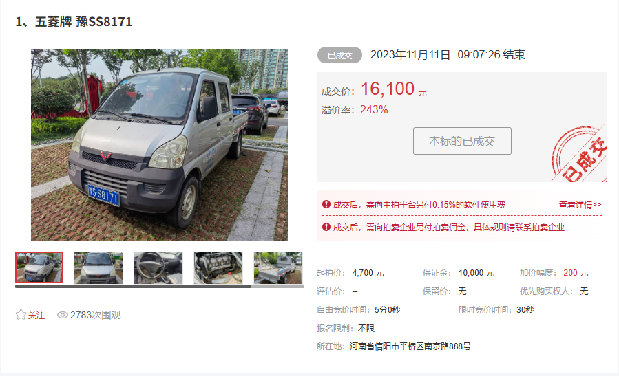This screenshot has width=619, height=376.
Task: Select the first front-side truck thumbnail
Action: (39, 267)
